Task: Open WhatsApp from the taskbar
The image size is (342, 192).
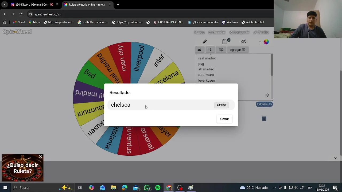Action: (x=147, y=187)
